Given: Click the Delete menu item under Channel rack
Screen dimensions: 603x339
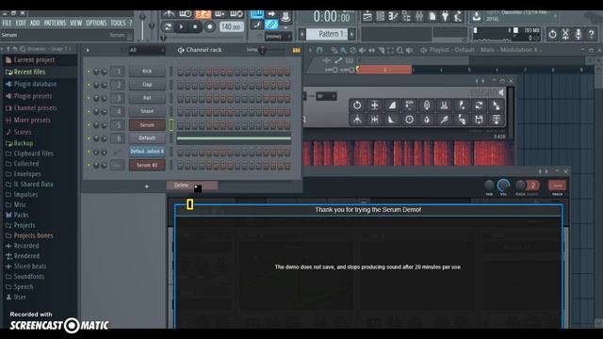Looking at the screenshot, I should pyautogui.click(x=192, y=186).
